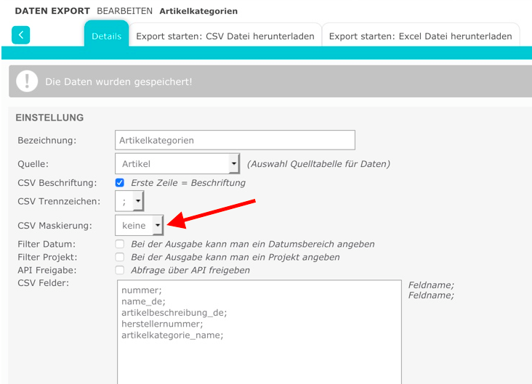Image resolution: width=532 pixels, height=384 pixels.
Task: Click the 'Feldname;' hint beside CSV Felder
Action: 431,285
